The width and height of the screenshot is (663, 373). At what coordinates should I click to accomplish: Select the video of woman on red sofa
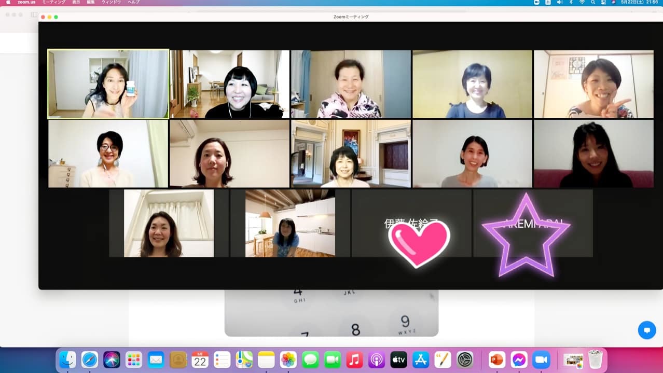(x=593, y=154)
